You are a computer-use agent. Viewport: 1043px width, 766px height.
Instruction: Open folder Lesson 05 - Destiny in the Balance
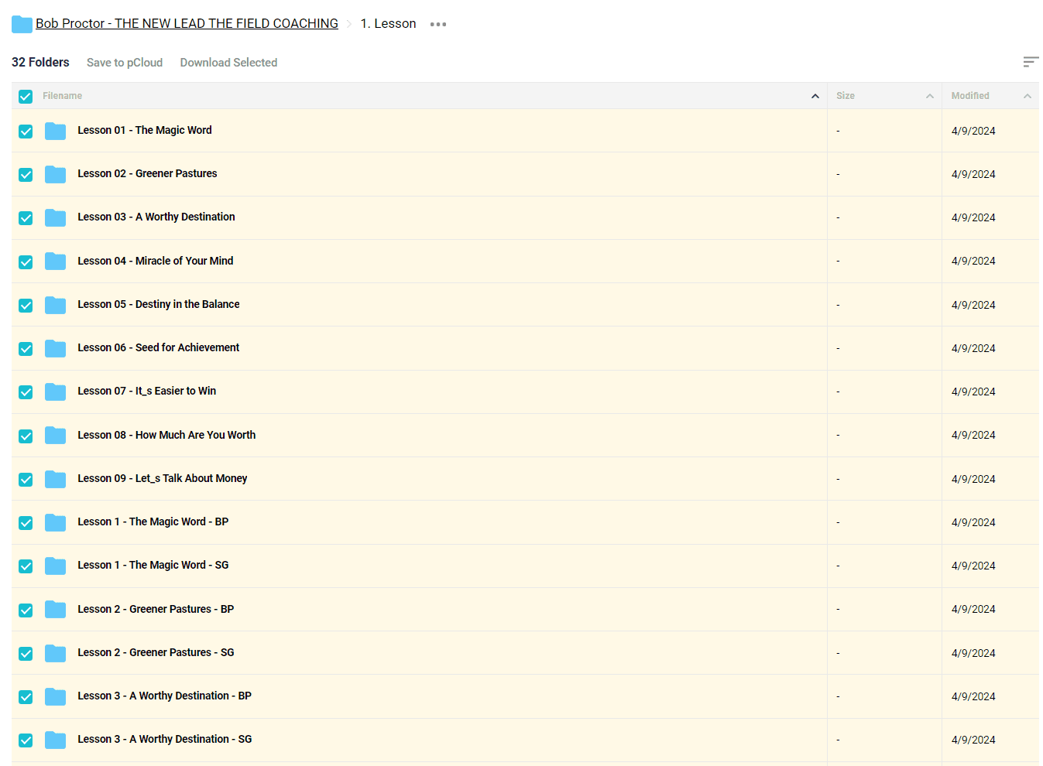pyautogui.click(x=159, y=304)
